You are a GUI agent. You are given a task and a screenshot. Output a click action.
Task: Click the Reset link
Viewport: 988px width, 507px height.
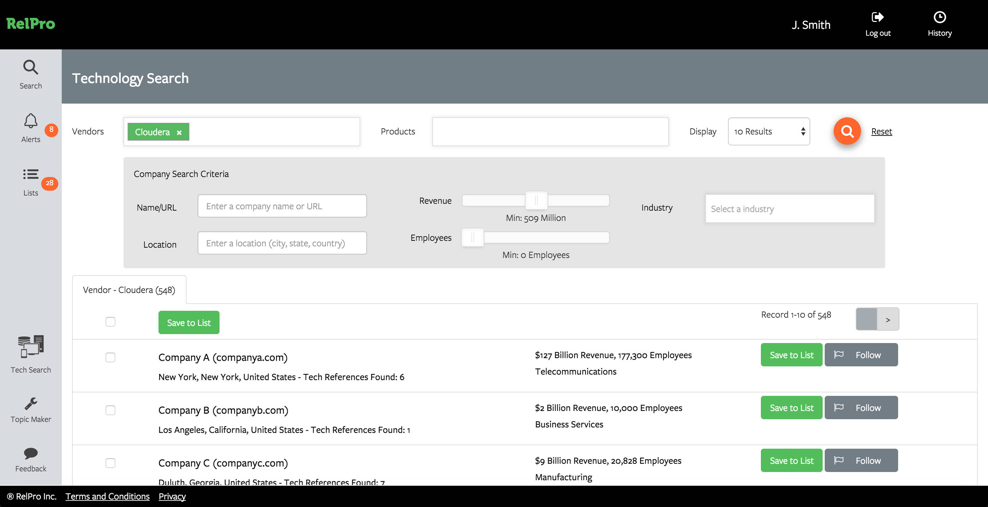[x=881, y=131]
